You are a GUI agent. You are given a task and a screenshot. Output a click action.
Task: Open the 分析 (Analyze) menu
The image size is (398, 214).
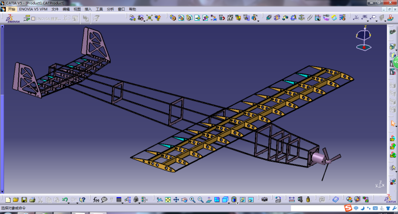click(x=110, y=9)
